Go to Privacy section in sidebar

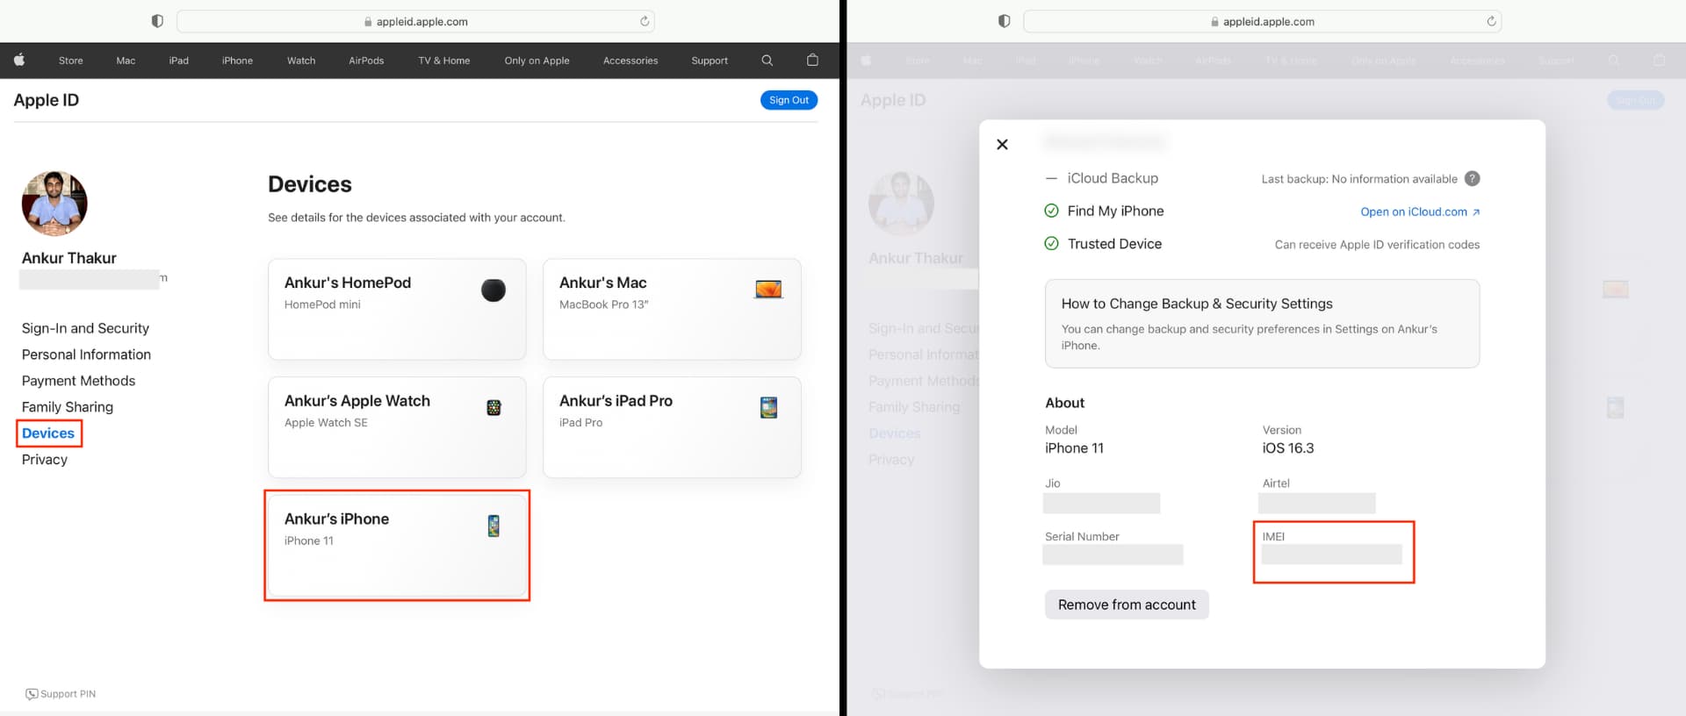tap(45, 460)
